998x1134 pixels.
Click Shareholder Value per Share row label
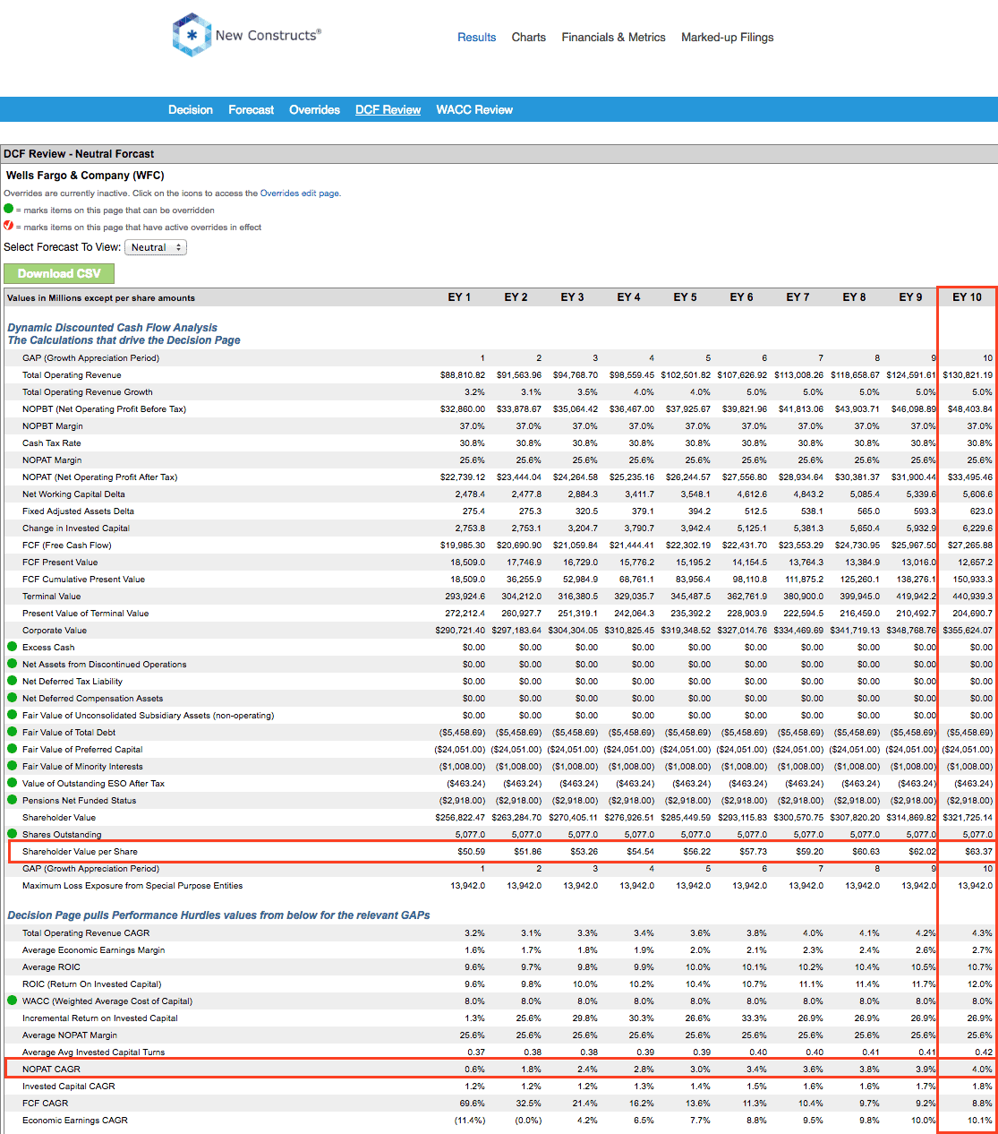pos(80,851)
